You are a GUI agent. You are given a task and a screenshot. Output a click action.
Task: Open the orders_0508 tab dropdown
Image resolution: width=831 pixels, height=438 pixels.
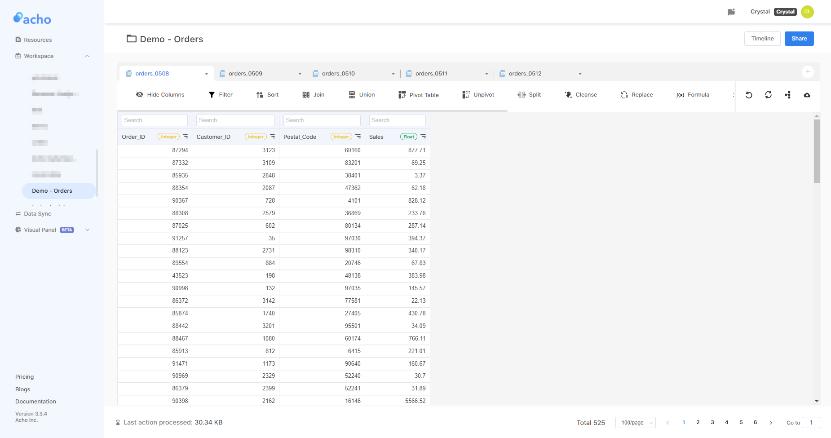point(207,73)
